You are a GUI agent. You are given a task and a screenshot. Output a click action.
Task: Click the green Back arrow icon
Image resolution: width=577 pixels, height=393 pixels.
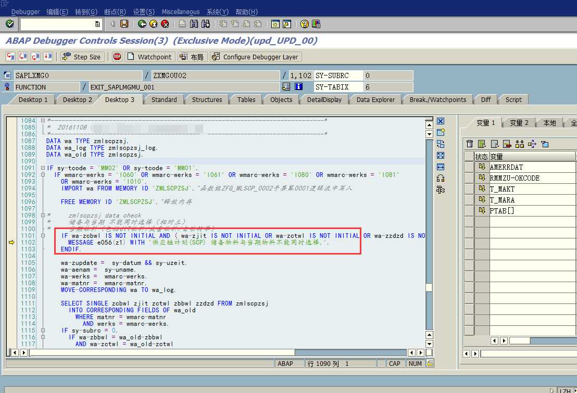click(x=142, y=24)
